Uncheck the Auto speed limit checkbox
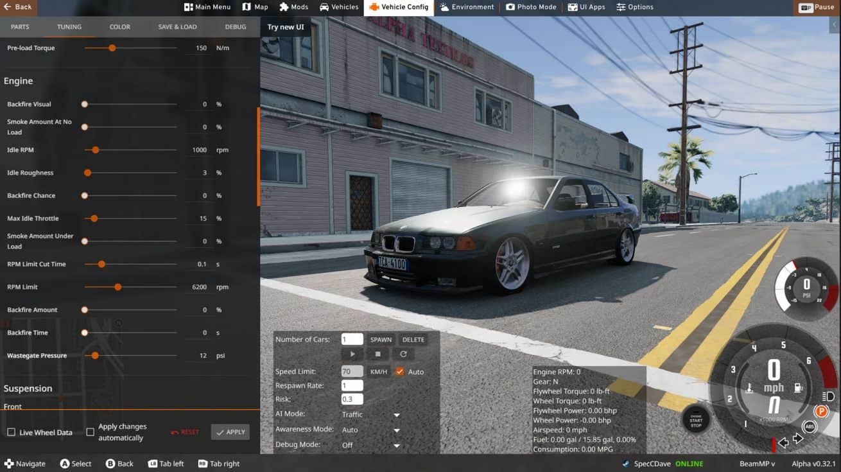 pyautogui.click(x=399, y=372)
